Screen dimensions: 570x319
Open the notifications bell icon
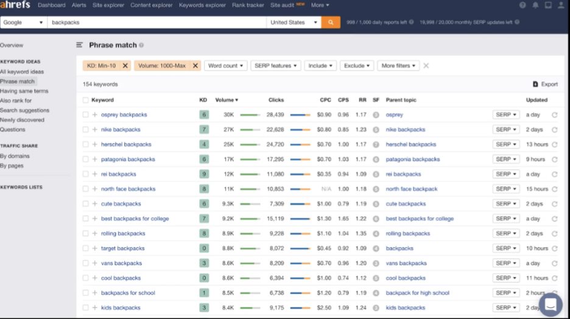click(535, 5)
